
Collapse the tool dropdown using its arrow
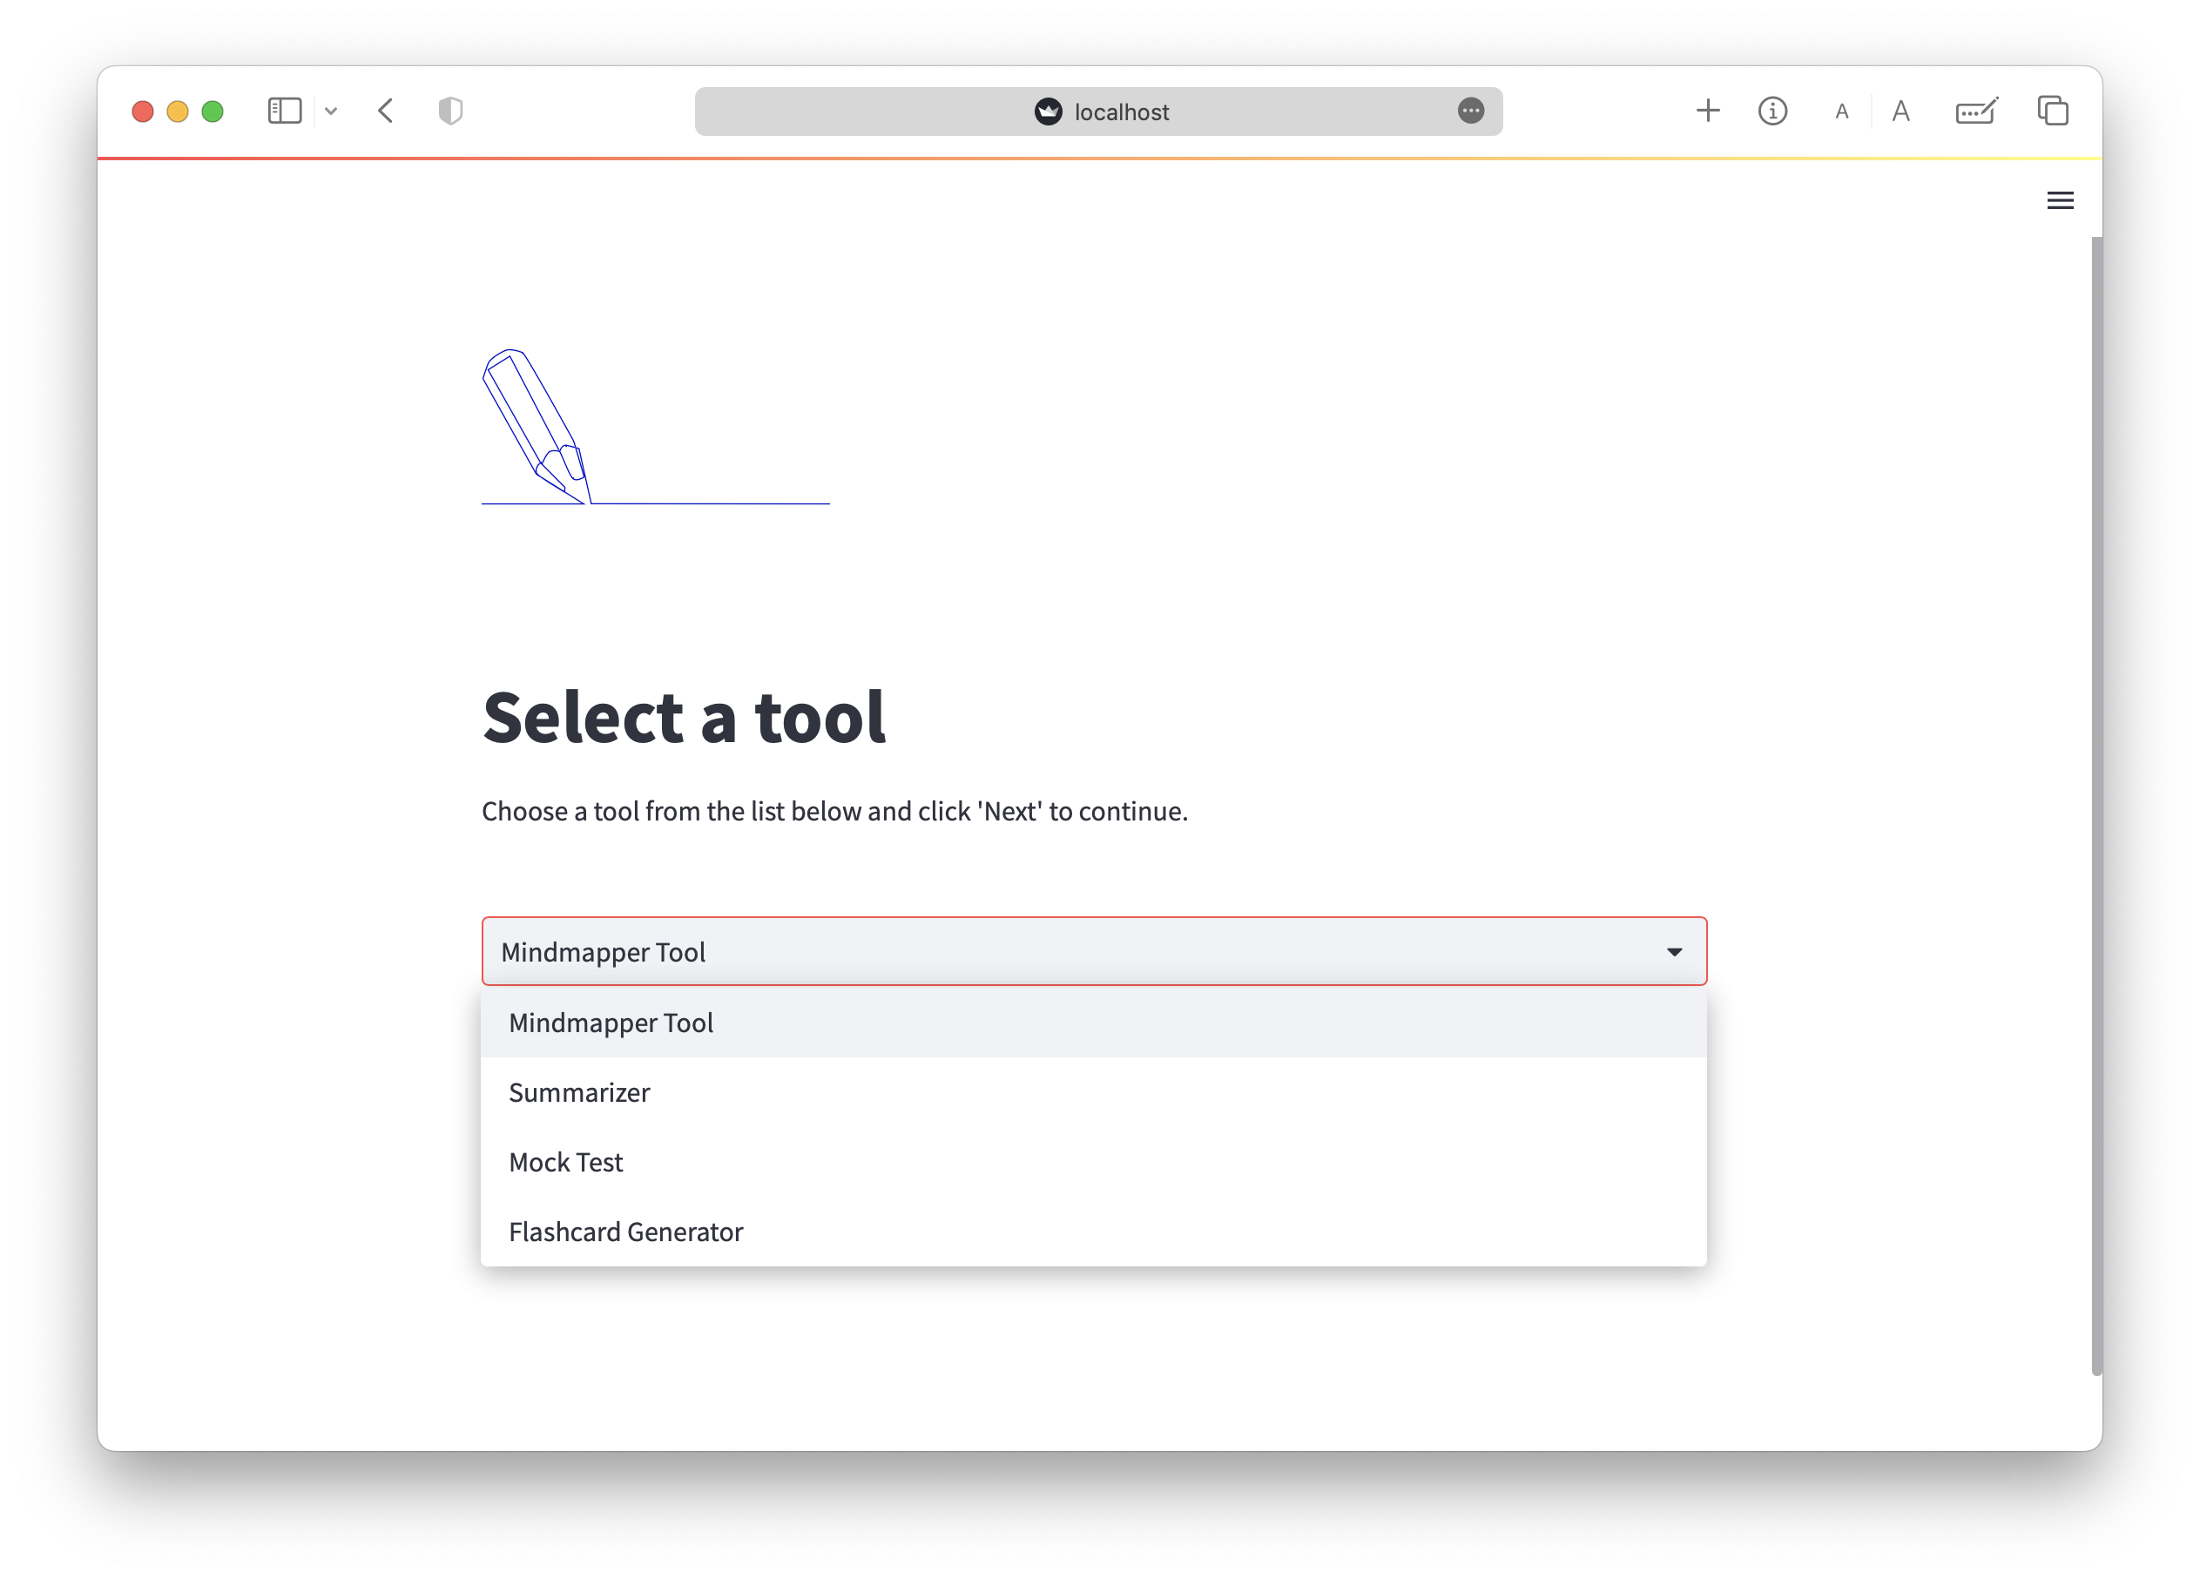1674,951
